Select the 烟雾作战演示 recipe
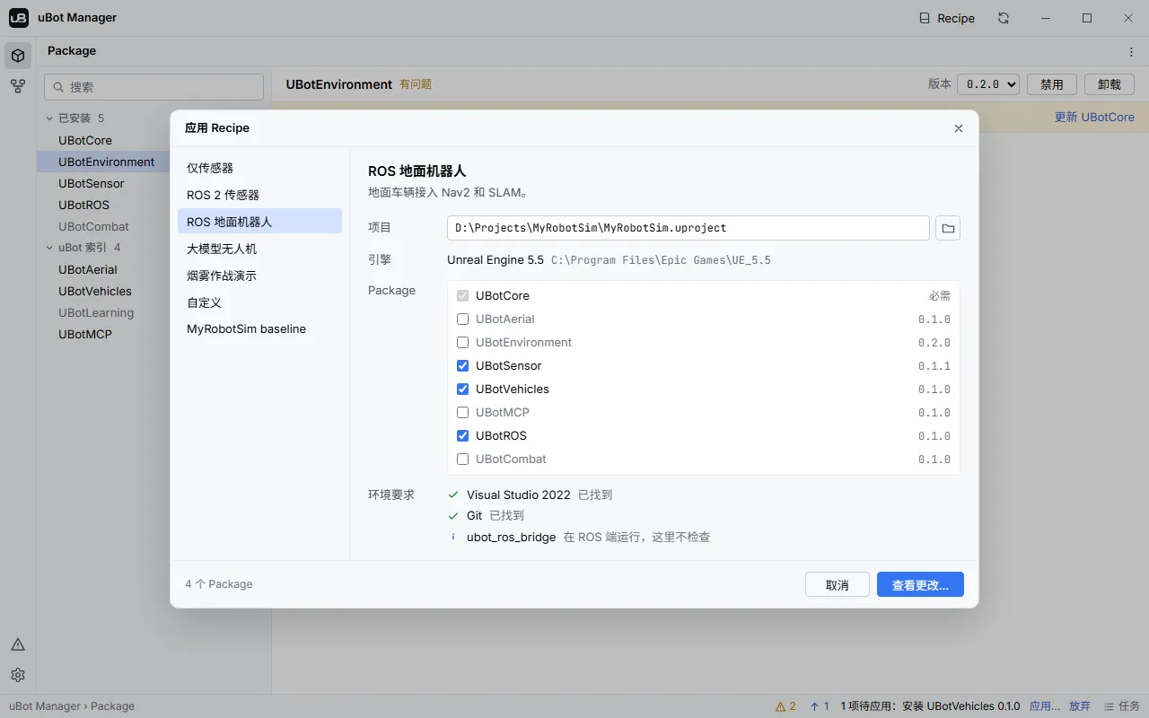The height and width of the screenshot is (718, 1149). tap(259, 276)
